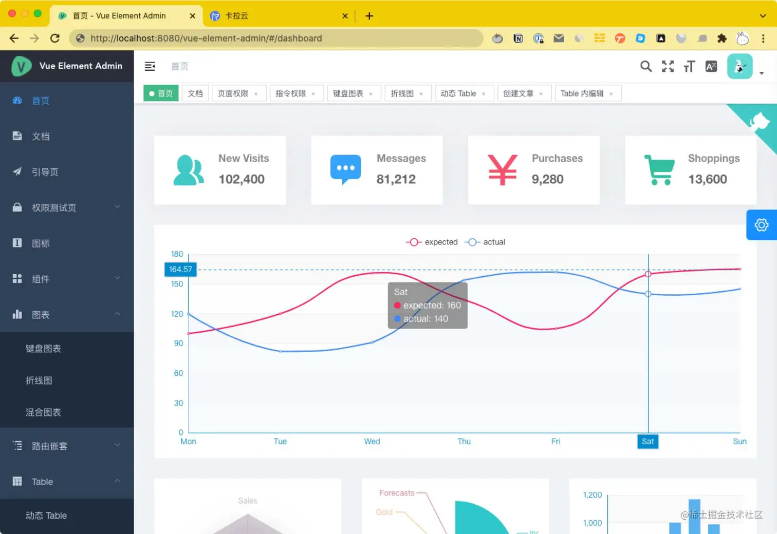Click the browser address bar
Viewport: 777px width, 534px height.
click(x=276, y=38)
